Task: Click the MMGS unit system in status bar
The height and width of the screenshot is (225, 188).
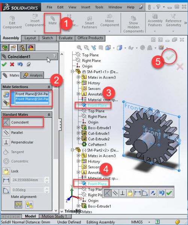Action: coord(137,222)
